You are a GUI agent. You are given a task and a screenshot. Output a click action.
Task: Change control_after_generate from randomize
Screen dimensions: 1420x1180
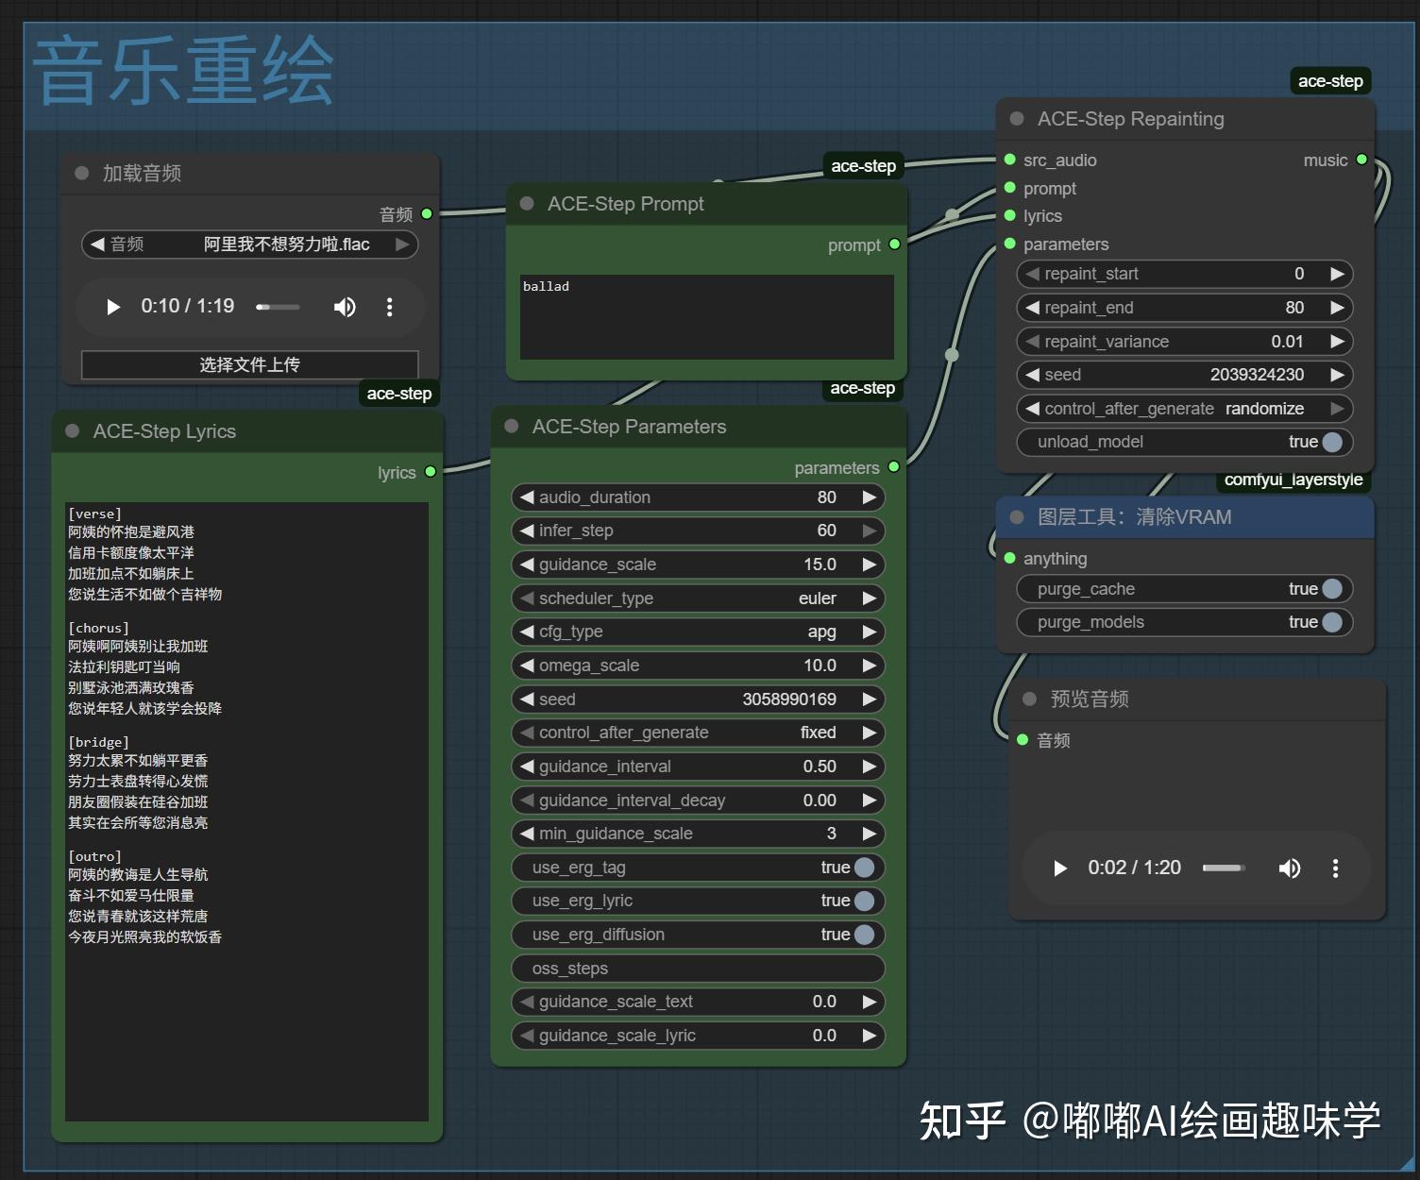1337,409
